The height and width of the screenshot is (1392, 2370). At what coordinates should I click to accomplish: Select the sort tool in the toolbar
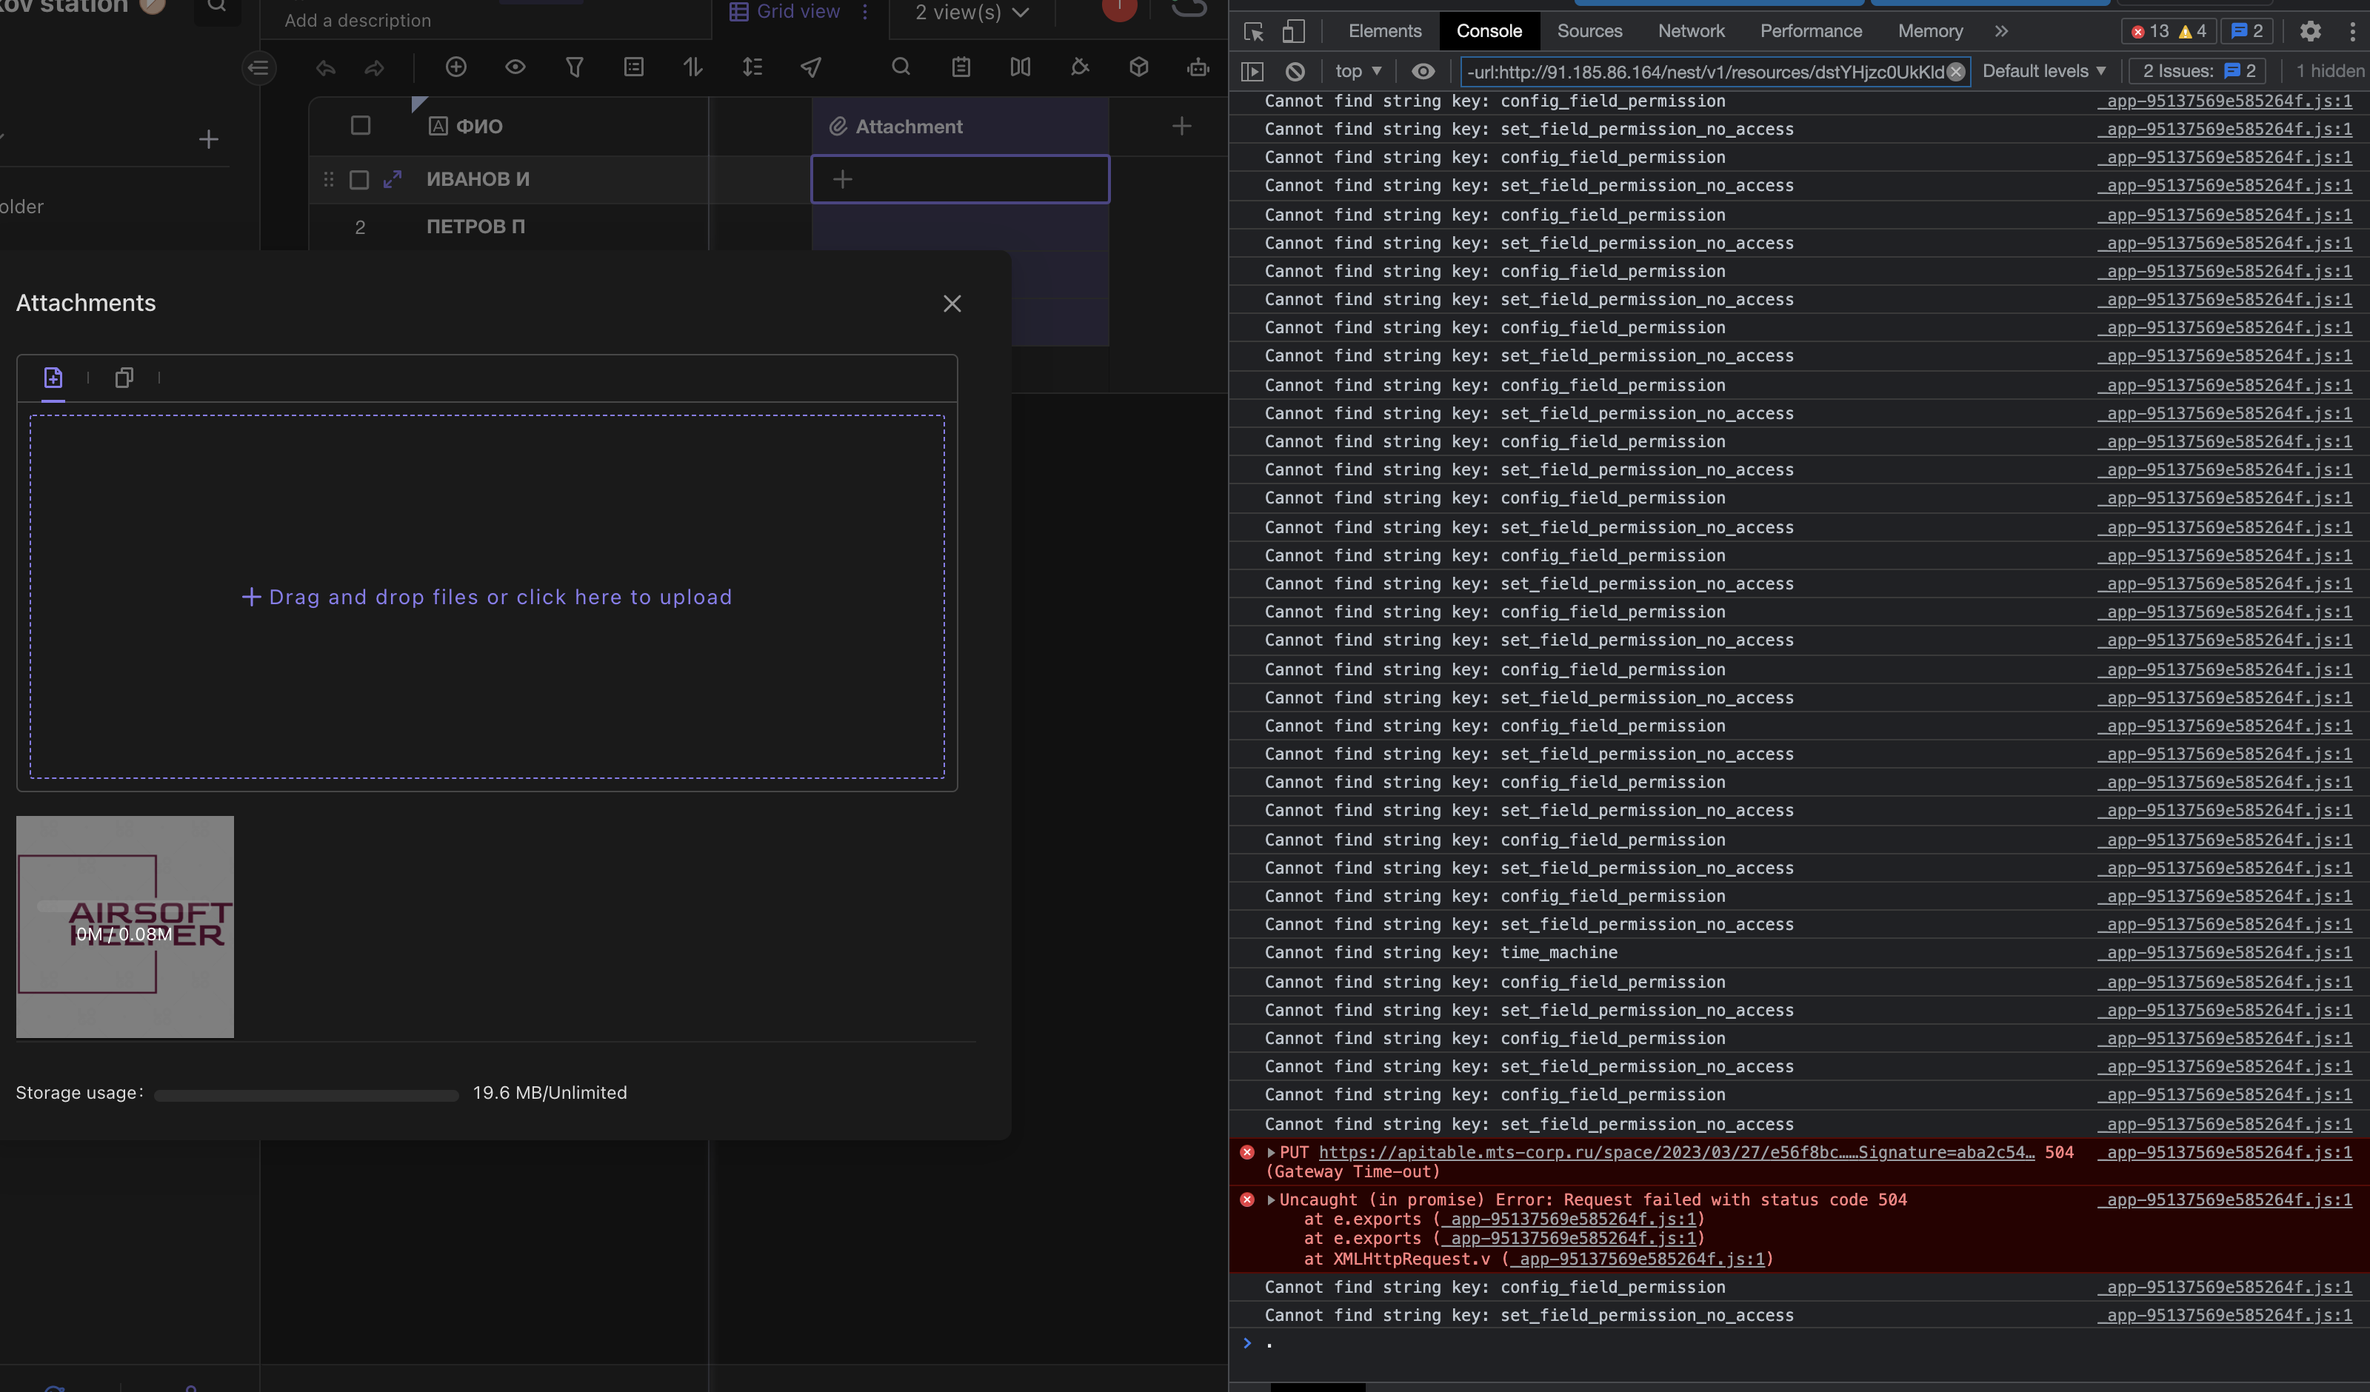click(692, 67)
